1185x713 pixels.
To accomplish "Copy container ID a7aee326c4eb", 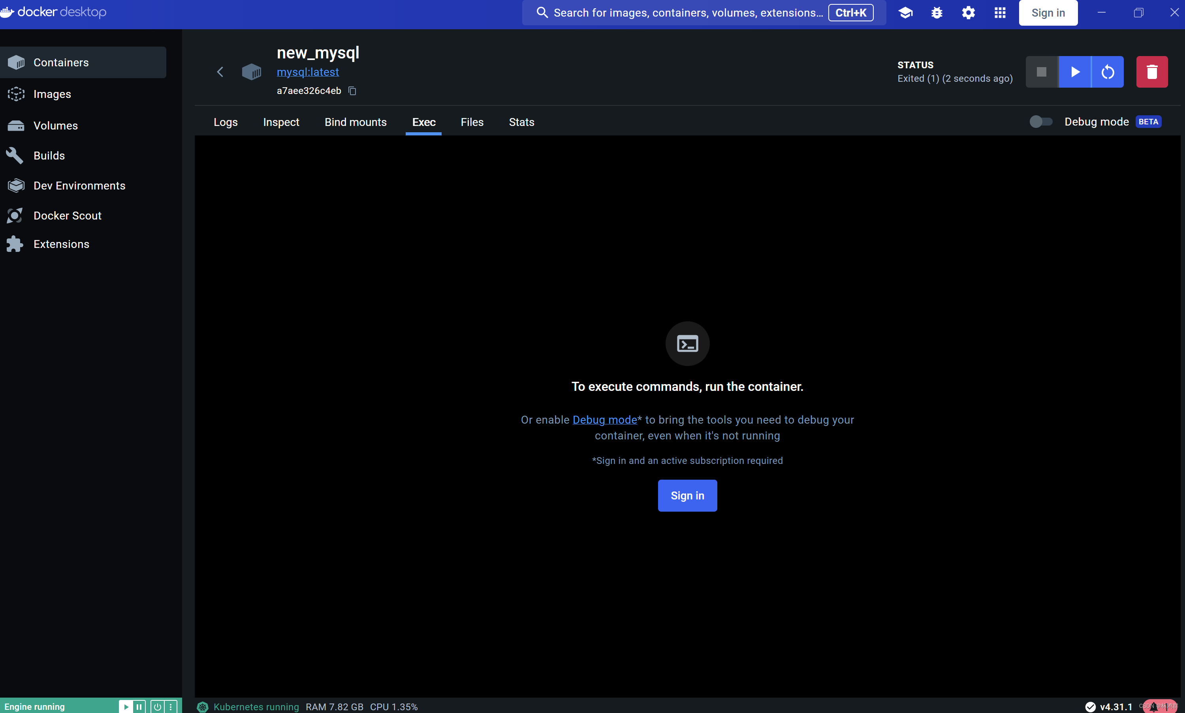I will point(352,91).
